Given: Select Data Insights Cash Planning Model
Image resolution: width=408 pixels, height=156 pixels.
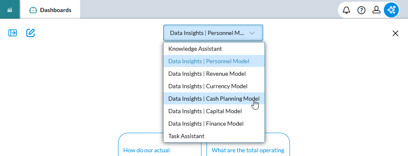Looking at the screenshot, I should [x=214, y=99].
